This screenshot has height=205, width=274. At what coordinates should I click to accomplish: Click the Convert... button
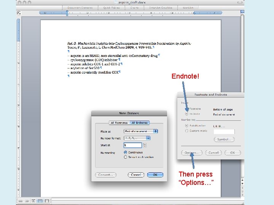[106, 175]
